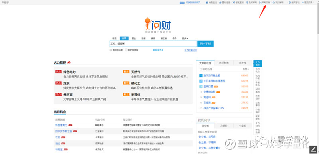
Task: Click stock 国电南自 in 机会个股 column
Action: (99, 125)
